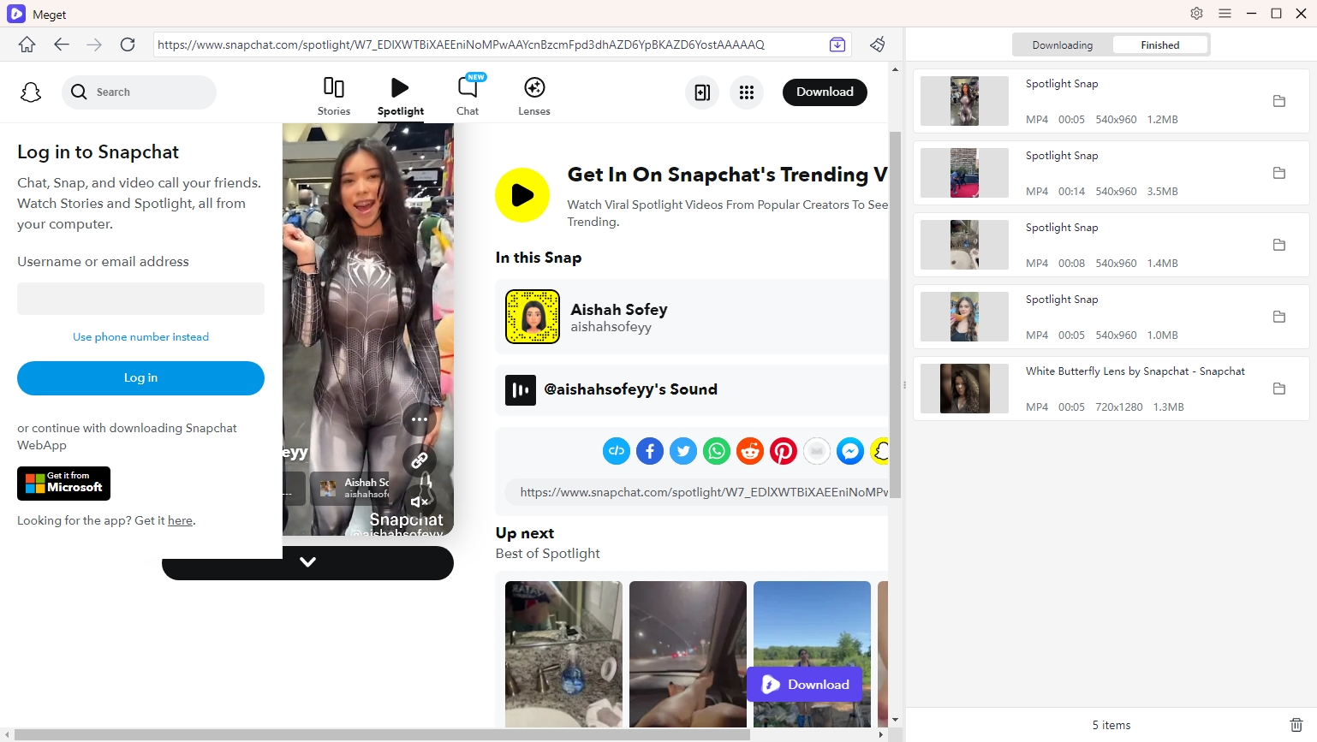Click the blue Log in button
The image size is (1317, 742).
click(140, 378)
